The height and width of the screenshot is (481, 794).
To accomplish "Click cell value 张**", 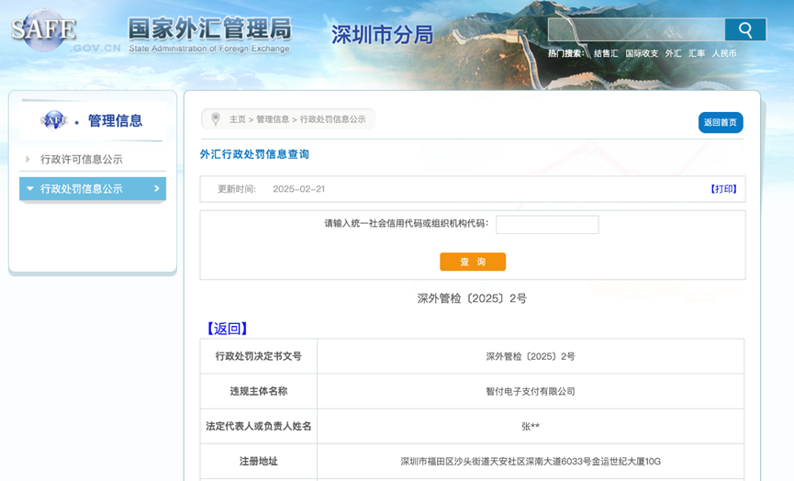I will tap(531, 426).
